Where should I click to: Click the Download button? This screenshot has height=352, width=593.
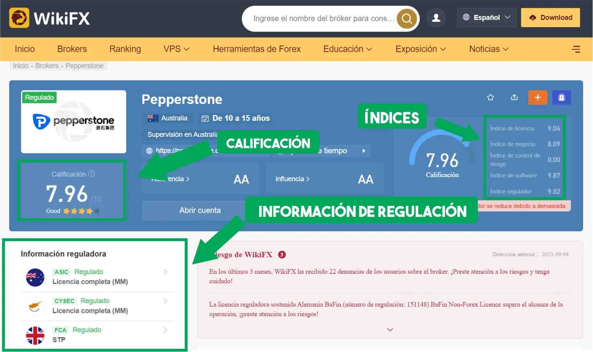(550, 18)
